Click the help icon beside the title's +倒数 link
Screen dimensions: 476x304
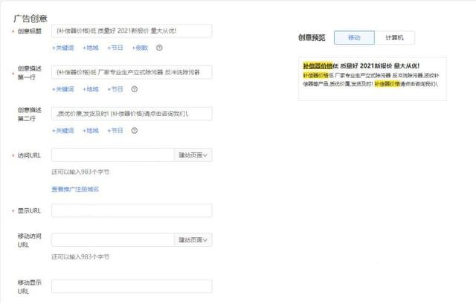pos(159,48)
